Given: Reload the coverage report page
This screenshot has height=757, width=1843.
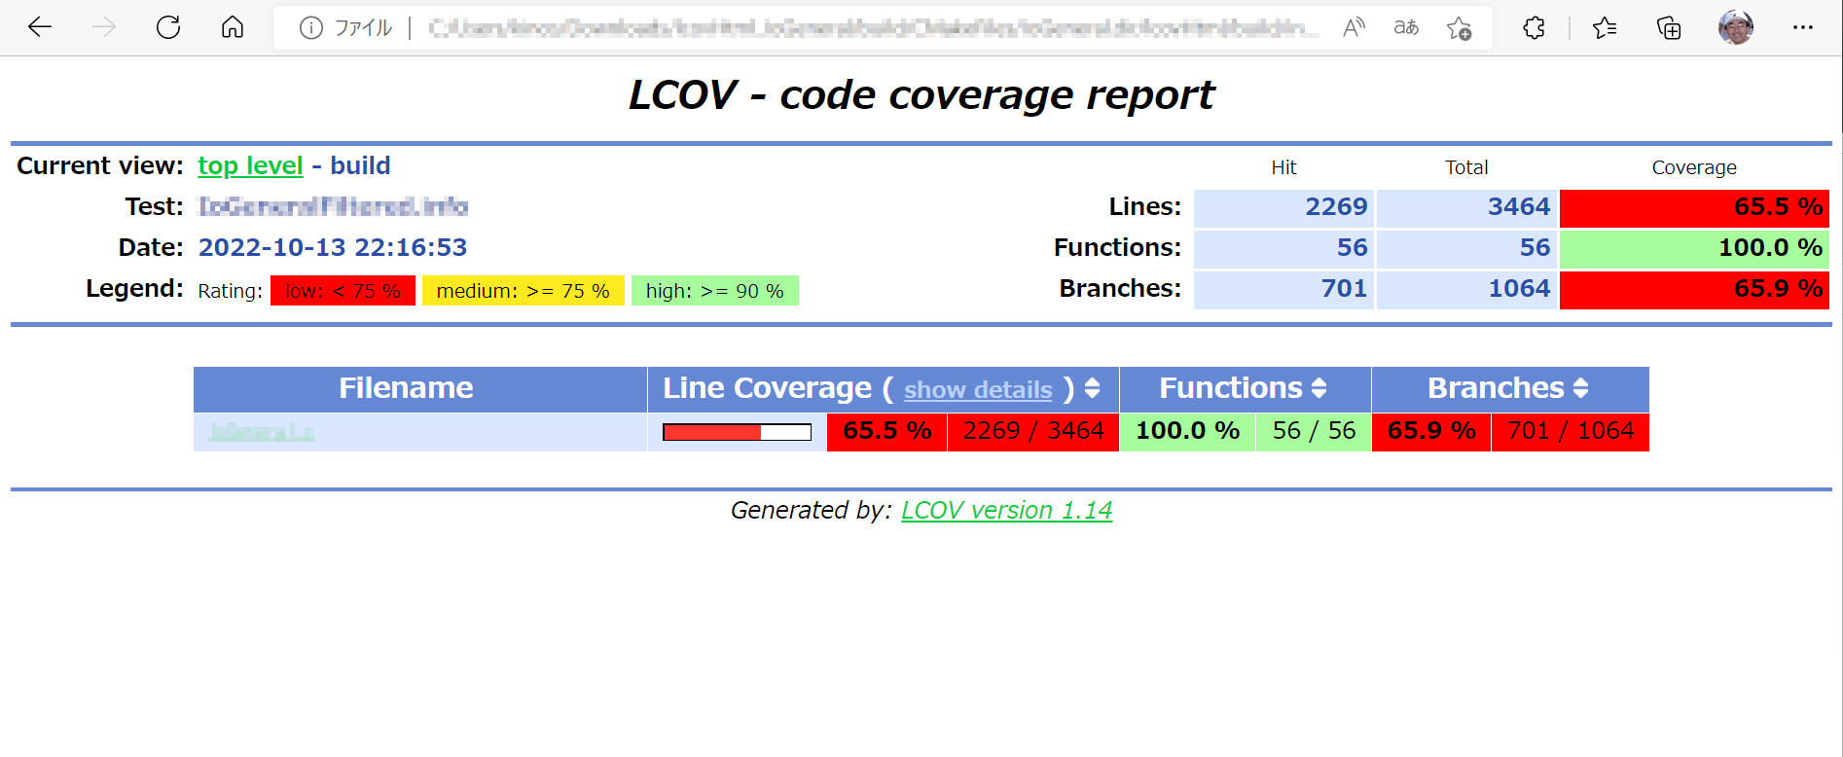Looking at the screenshot, I should click(168, 27).
